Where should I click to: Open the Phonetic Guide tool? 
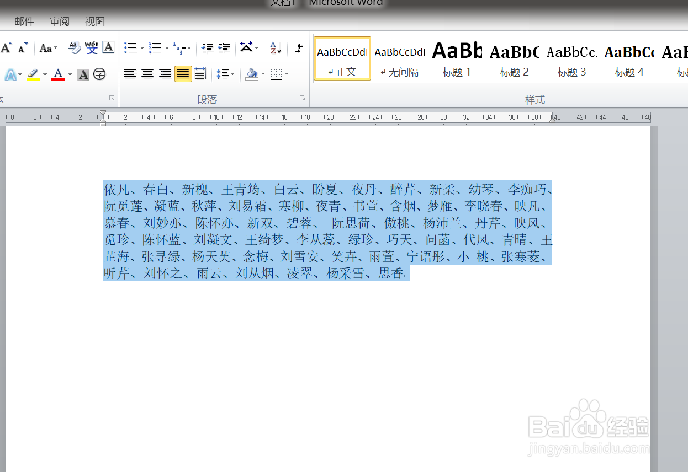click(92, 48)
